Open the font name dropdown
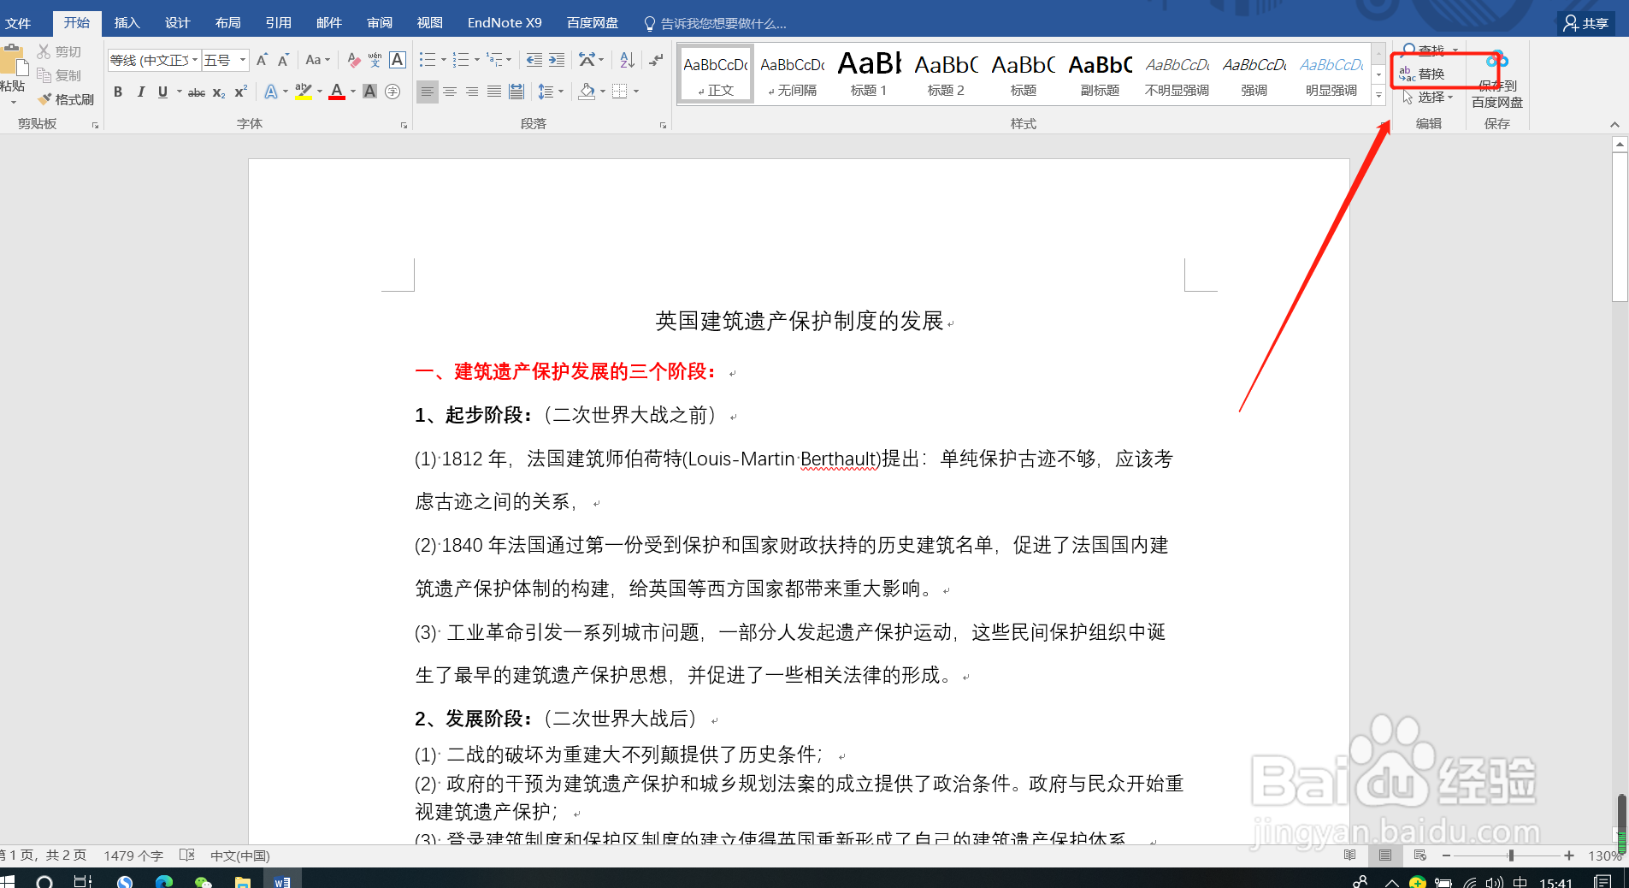Screen dimensions: 1629x888 pos(195,60)
